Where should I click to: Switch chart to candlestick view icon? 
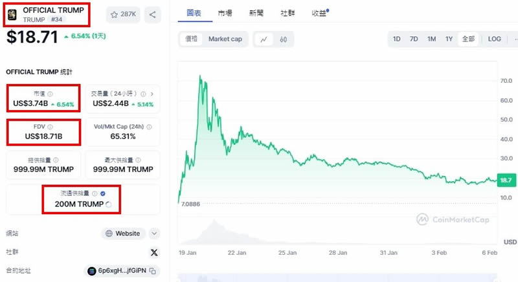click(x=284, y=39)
